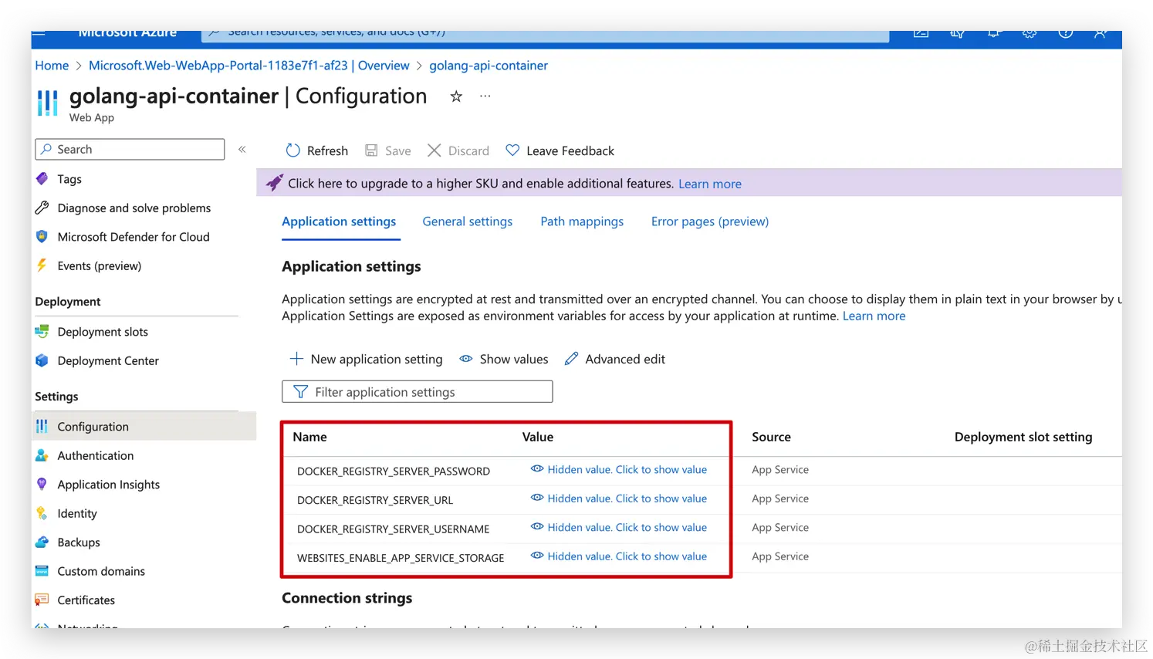Image resolution: width=1153 pixels, height=659 pixels.
Task: Click the Deployment slots icon
Action: [42, 332]
